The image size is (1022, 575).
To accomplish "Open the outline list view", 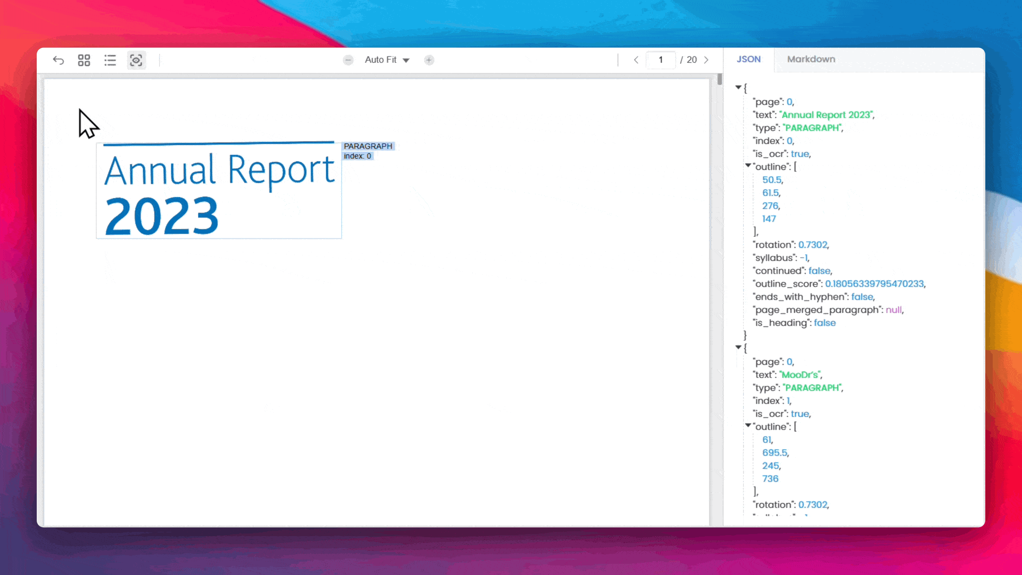I will pos(110,60).
